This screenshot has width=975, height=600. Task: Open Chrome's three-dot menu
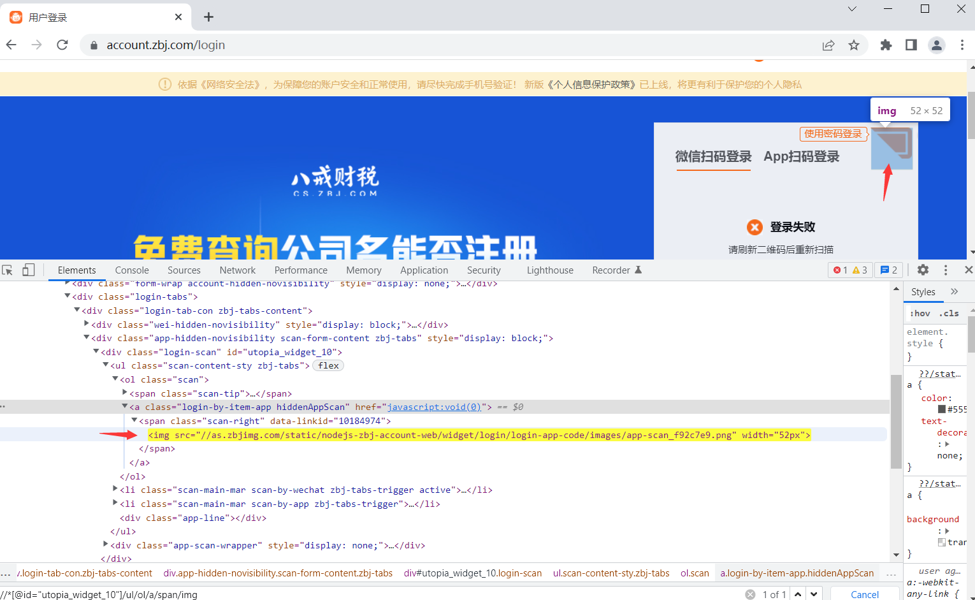(962, 45)
